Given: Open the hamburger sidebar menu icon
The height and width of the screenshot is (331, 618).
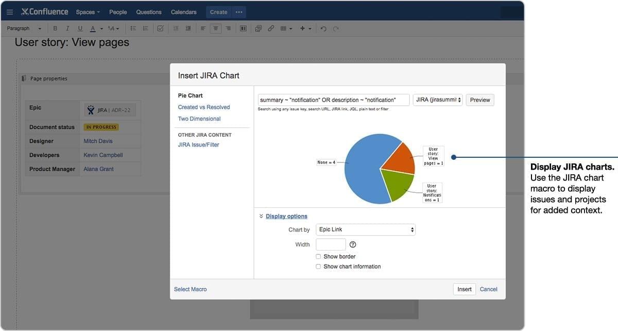Looking at the screenshot, I should pyautogui.click(x=10, y=12).
